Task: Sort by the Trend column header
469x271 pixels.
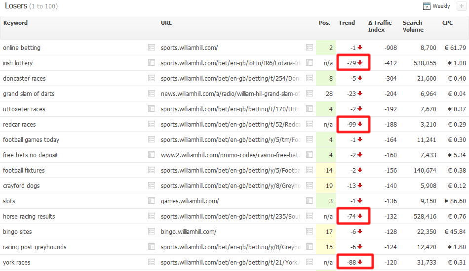Action: coord(347,23)
